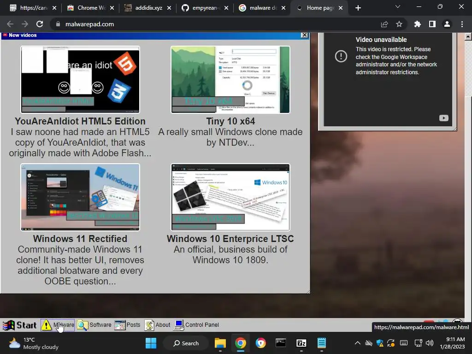Click the YouTube logo in the unavailable video

coord(444,118)
